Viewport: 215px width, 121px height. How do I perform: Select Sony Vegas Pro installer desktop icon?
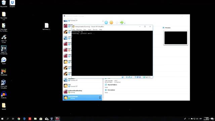click(4, 28)
